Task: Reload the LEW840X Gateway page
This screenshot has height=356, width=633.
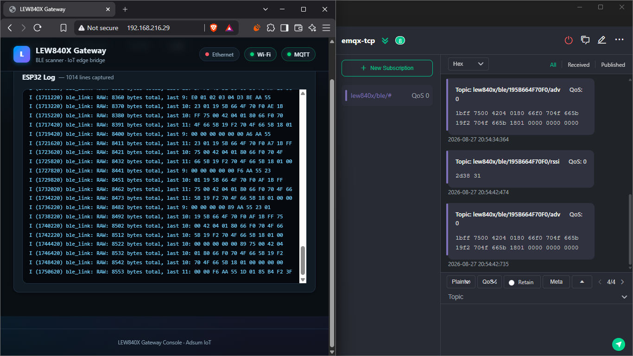Action: (x=38, y=28)
